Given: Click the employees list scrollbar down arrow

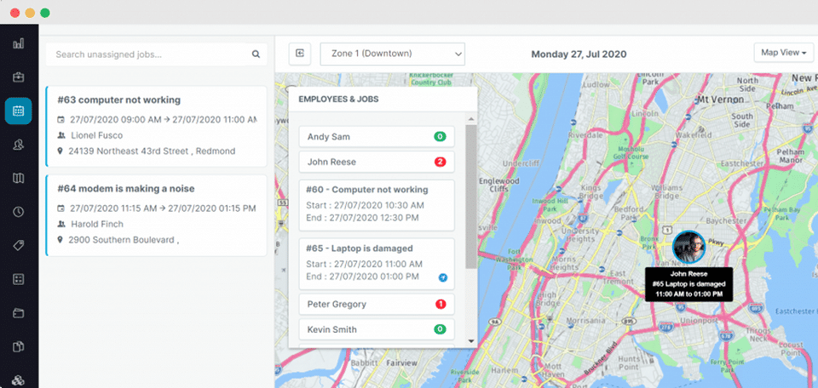Looking at the screenshot, I should click(x=471, y=341).
